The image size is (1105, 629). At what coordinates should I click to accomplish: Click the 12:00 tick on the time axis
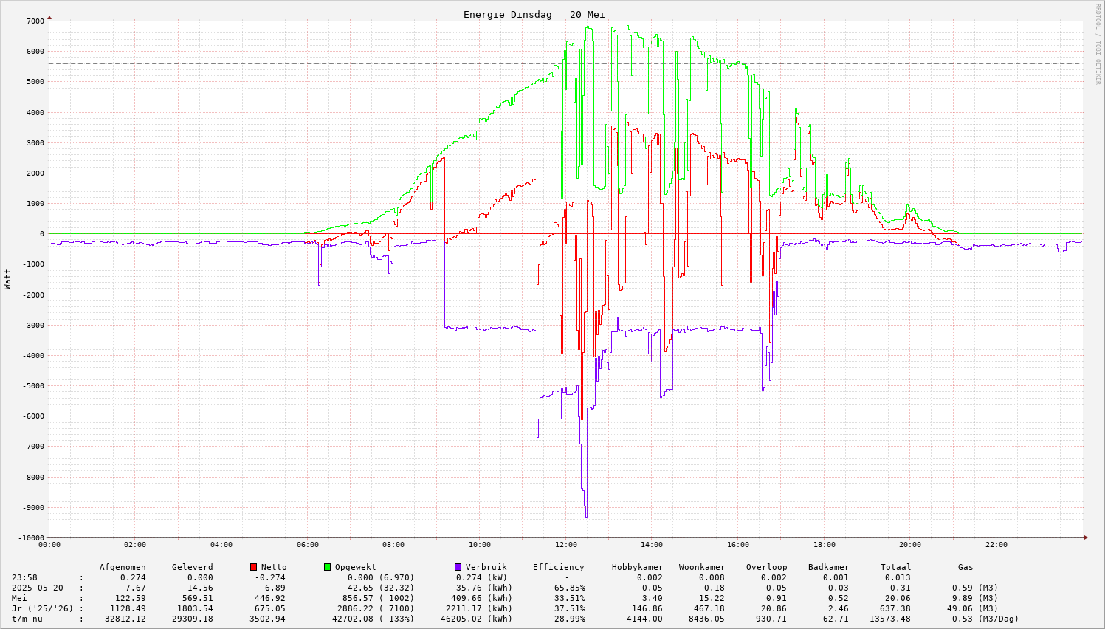tap(565, 545)
